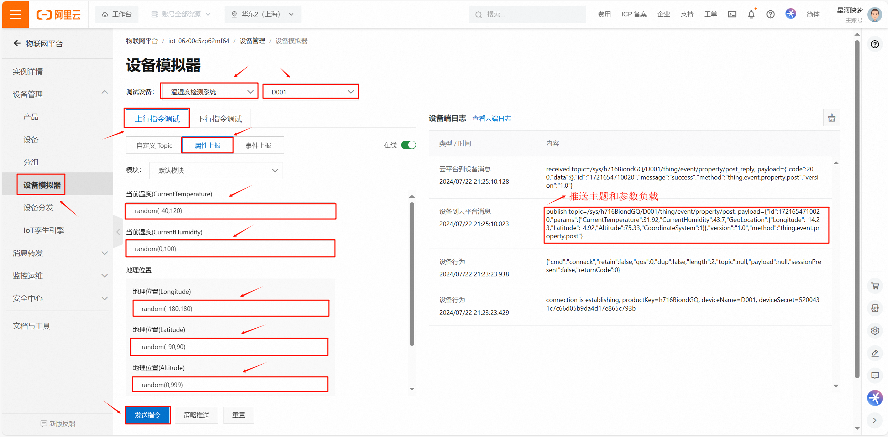This screenshot has width=888, height=437.
Task: Click the notification bell in the top bar
Action: click(751, 14)
